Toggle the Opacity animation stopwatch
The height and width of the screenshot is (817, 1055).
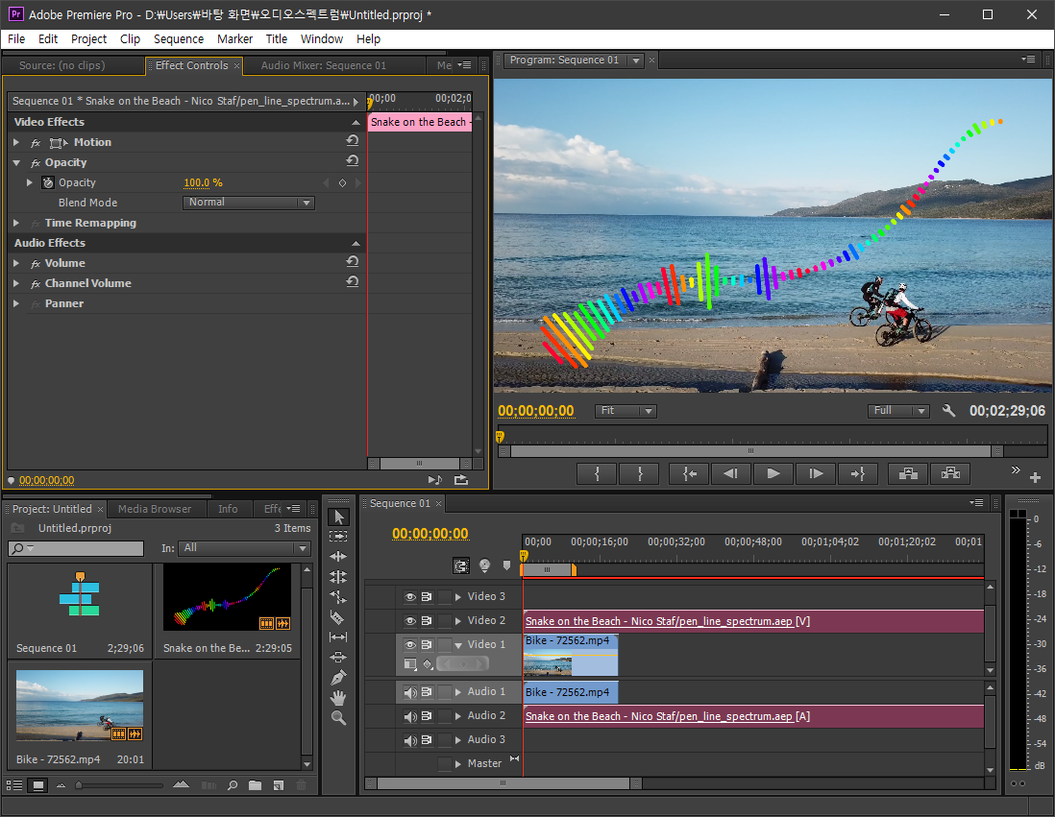coord(48,182)
